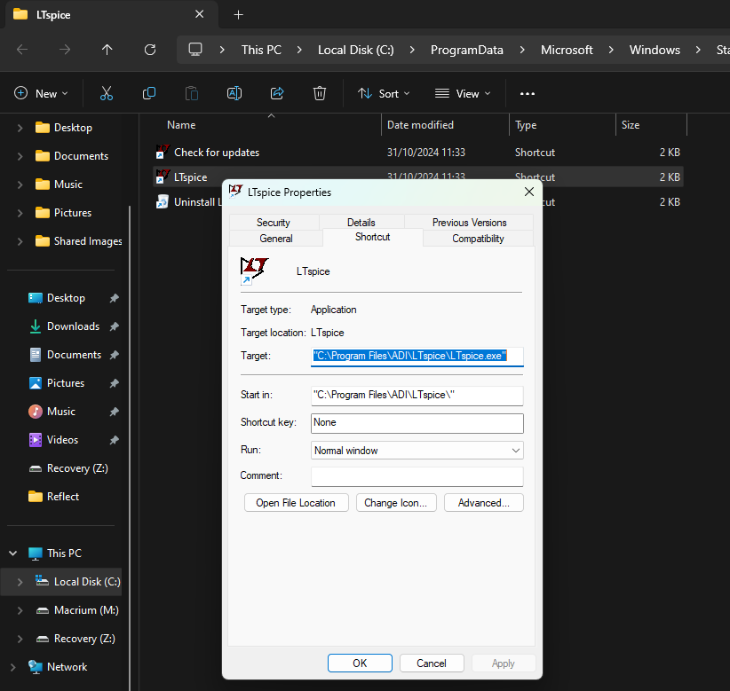The width and height of the screenshot is (730, 691).
Task: Open pinned Music in quick access
Action: pos(61,411)
